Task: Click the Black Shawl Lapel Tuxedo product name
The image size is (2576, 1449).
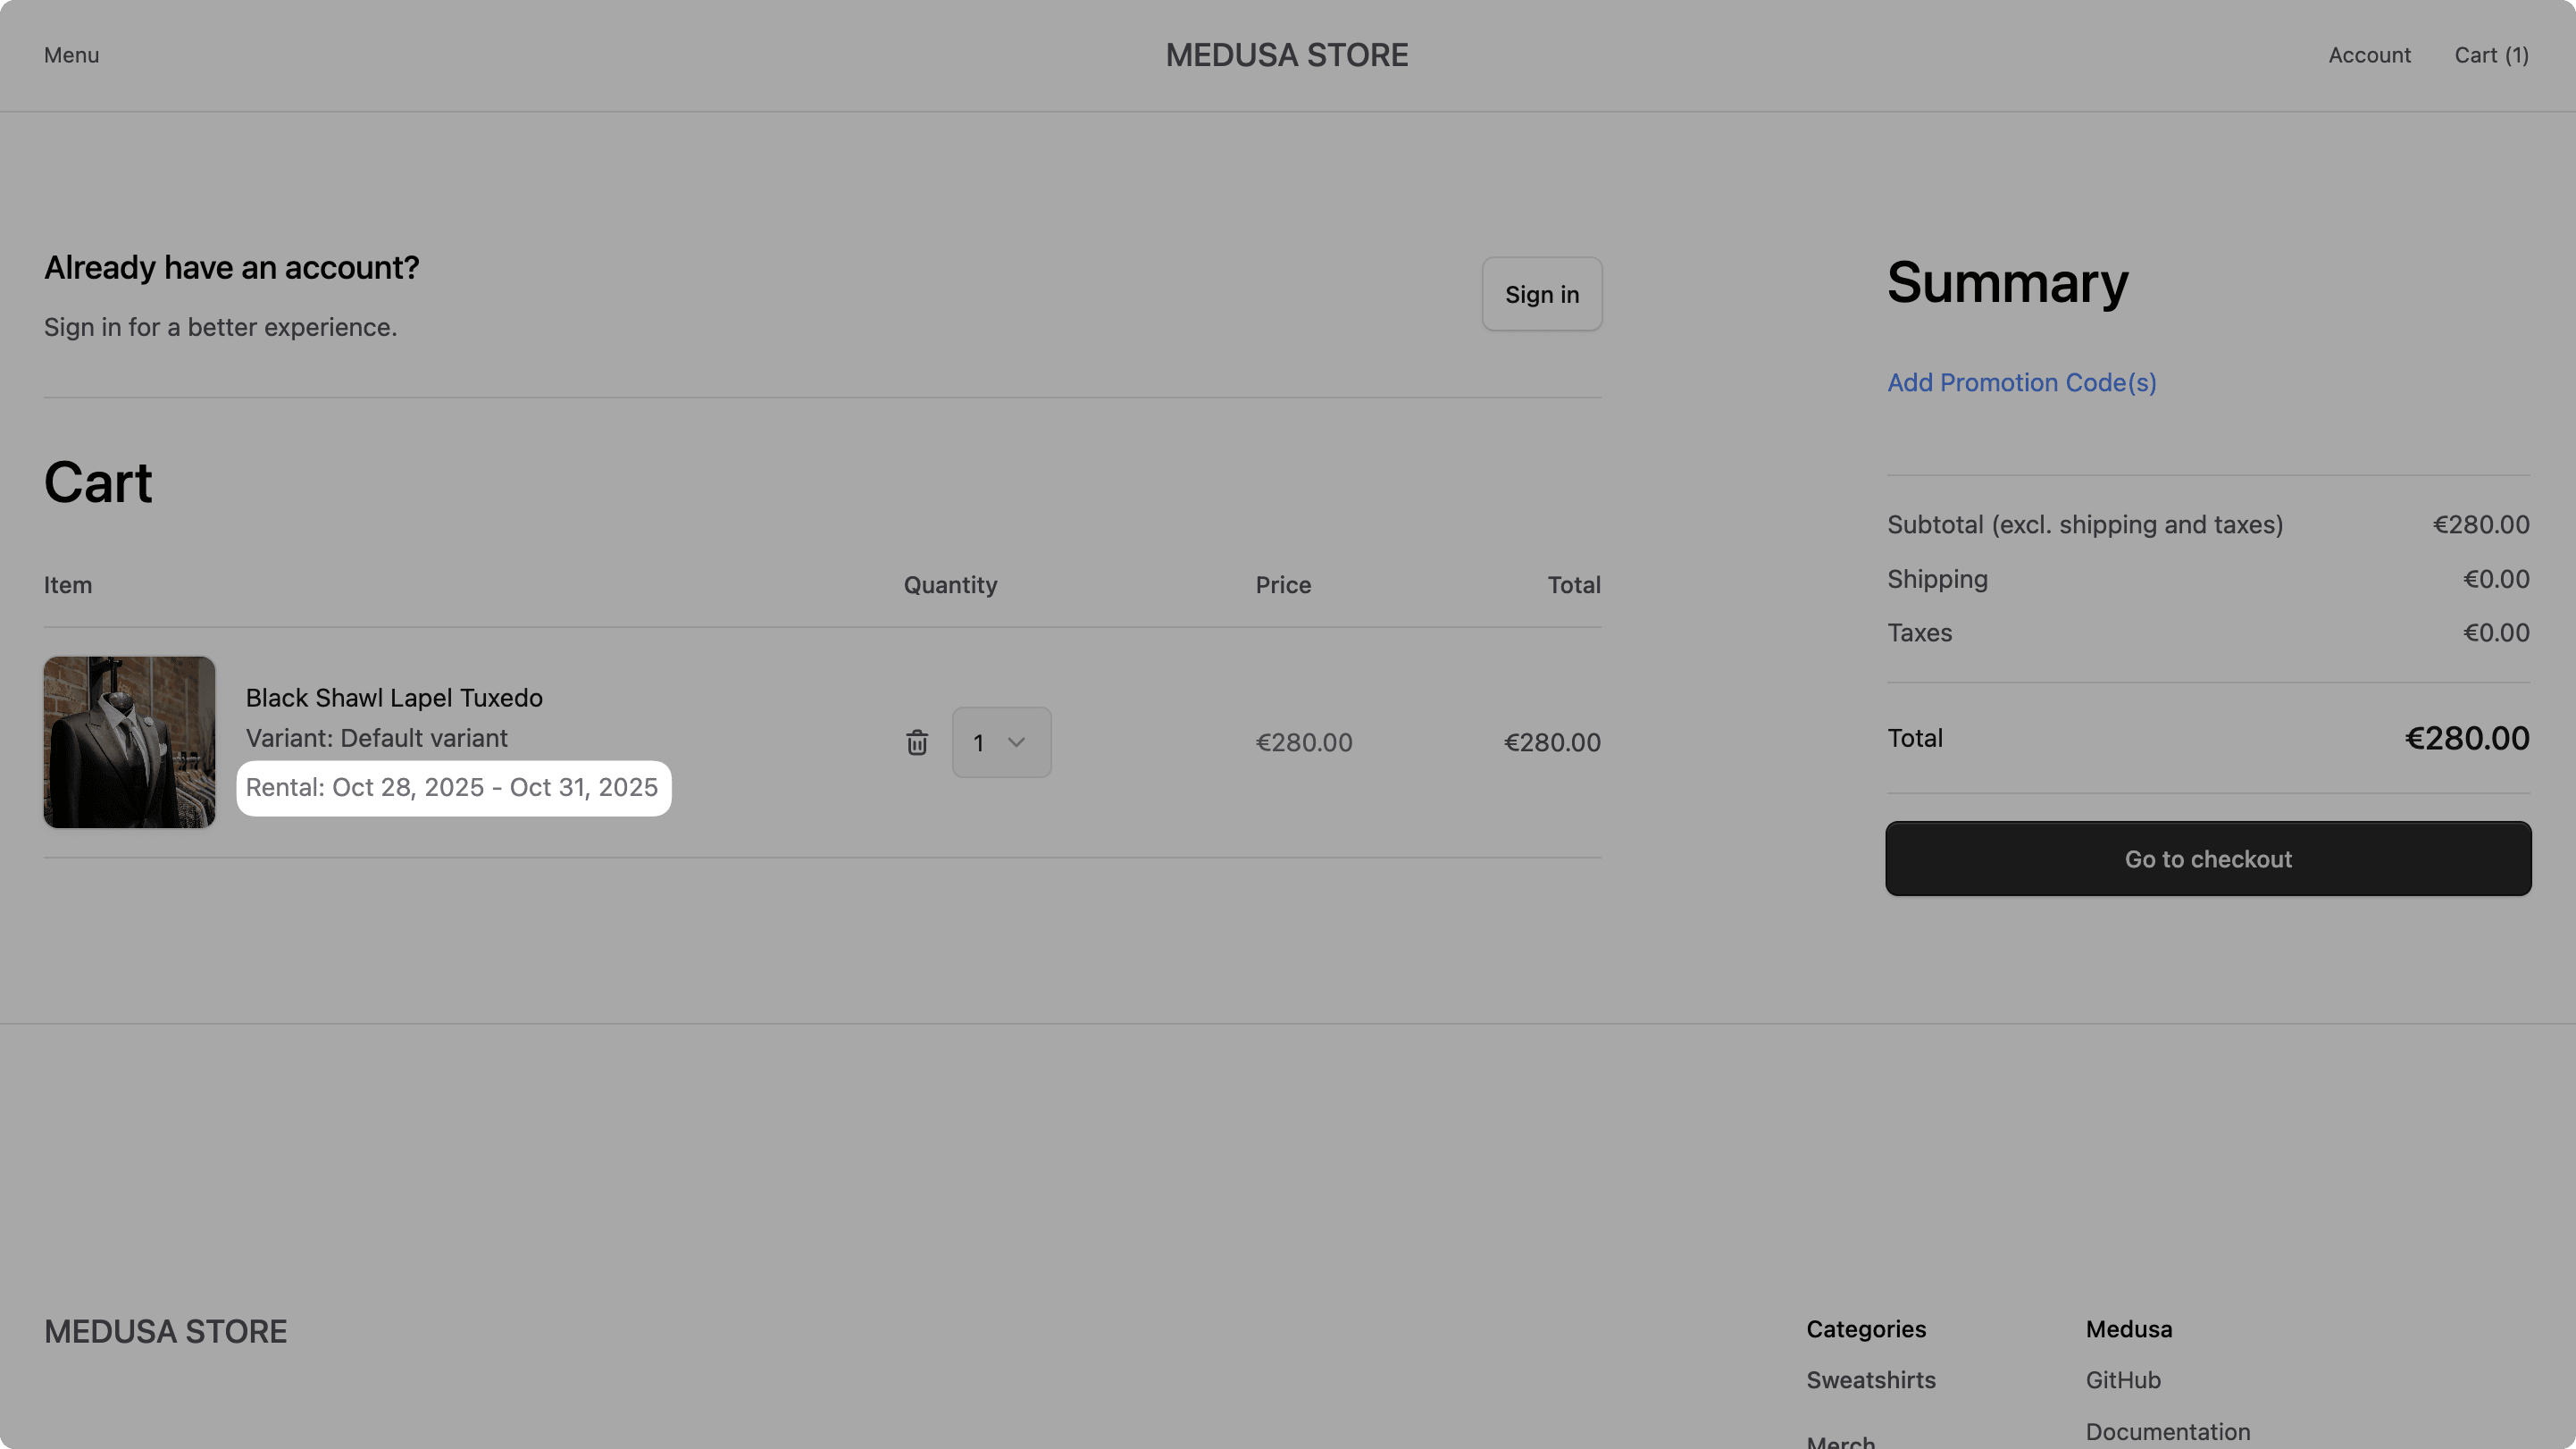Action: point(393,697)
